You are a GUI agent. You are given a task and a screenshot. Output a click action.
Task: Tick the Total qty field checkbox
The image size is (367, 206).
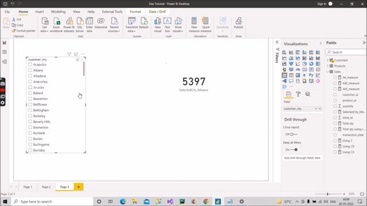(x=335, y=124)
